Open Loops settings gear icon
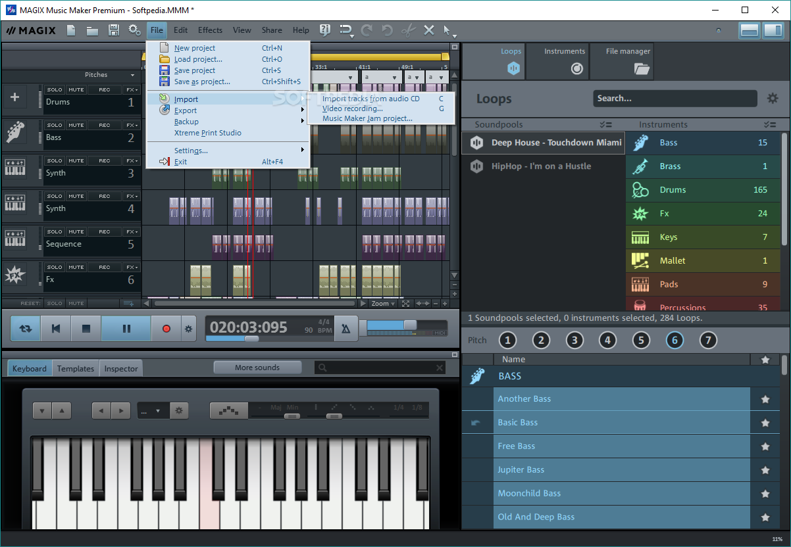The height and width of the screenshot is (547, 791). (x=773, y=99)
